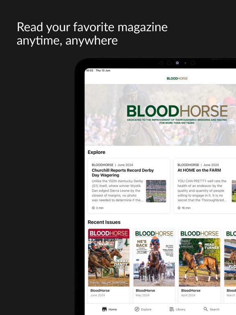
Task: Select the 'April 2024' issue date label
Action: click(188, 295)
